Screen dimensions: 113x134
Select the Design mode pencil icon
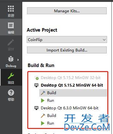point(11,42)
